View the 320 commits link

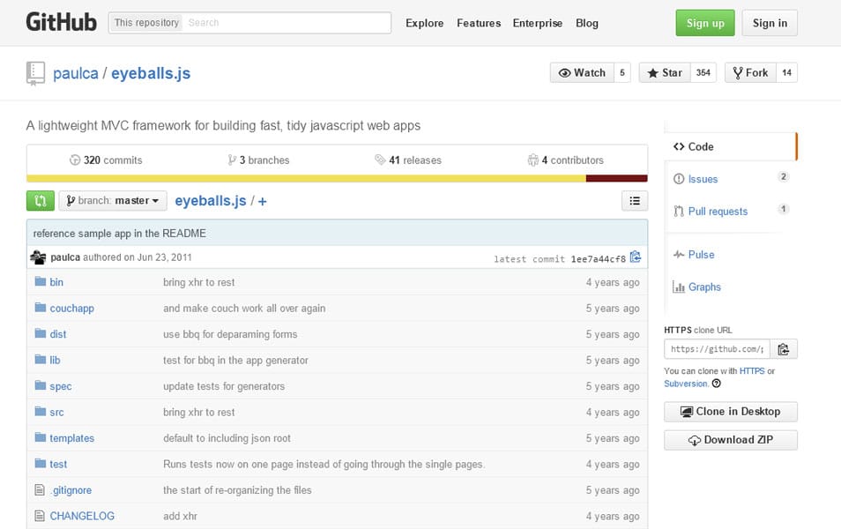(x=106, y=160)
